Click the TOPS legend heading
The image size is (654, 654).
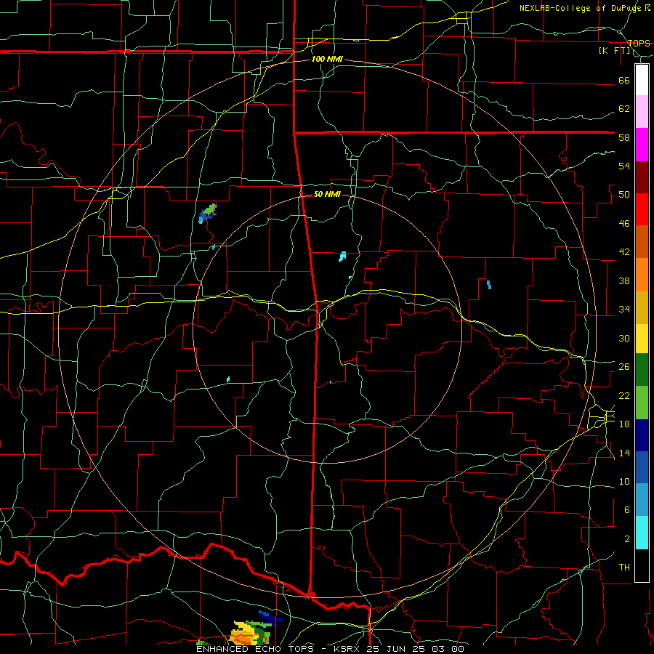639,44
